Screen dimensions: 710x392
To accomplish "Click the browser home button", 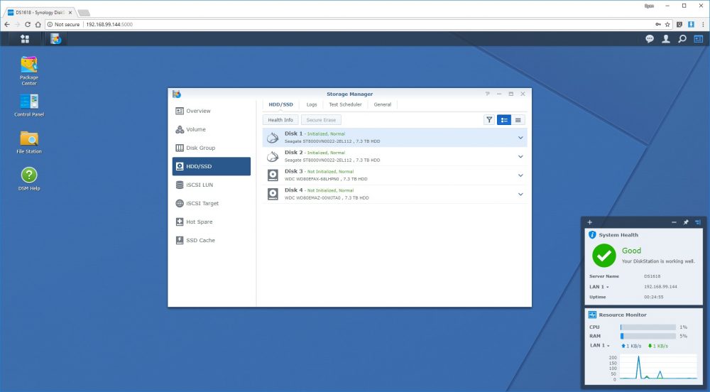I will (38, 24).
